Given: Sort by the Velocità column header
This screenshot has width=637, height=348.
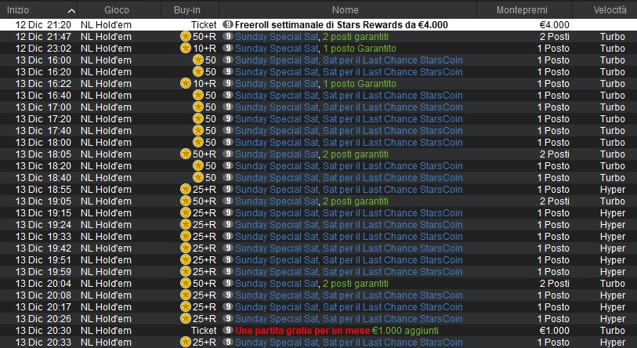Looking at the screenshot, I should pyautogui.click(x=605, y=9).
